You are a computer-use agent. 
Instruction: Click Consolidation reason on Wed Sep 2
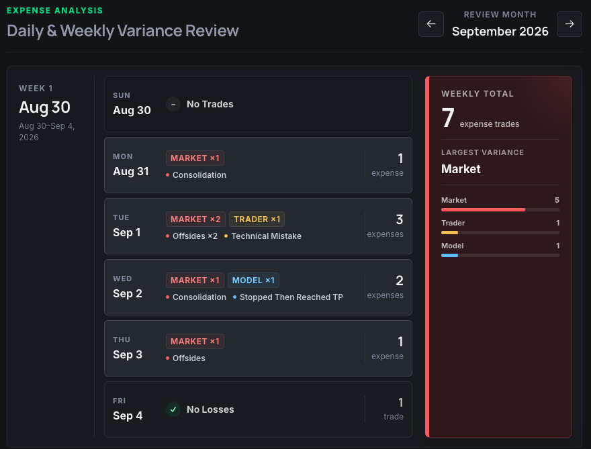point(196,297)
